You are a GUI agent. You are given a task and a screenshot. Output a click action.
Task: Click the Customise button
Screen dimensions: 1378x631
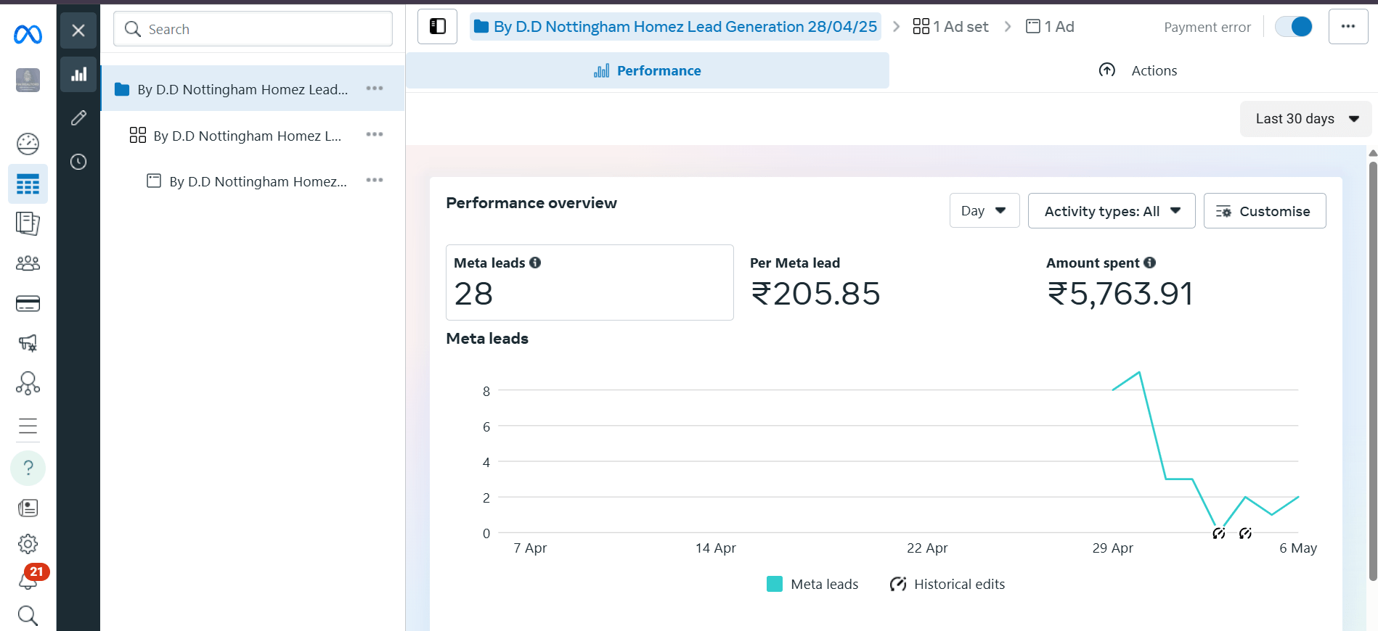click(x=1265, y=210)
